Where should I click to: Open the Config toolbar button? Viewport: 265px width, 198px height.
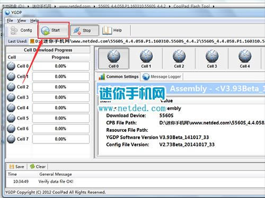(x=21, y=30)
